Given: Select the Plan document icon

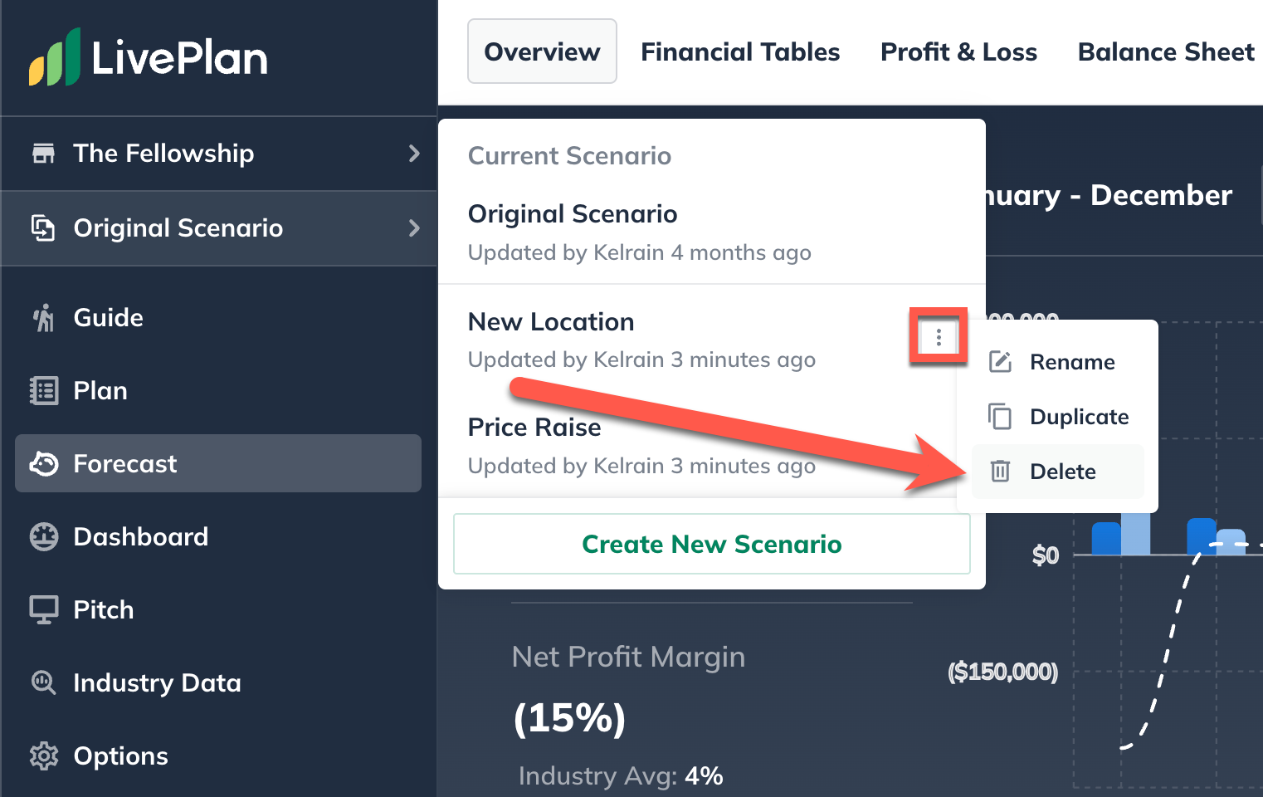Looking at the screenshot, I should (x=43, y=391).
